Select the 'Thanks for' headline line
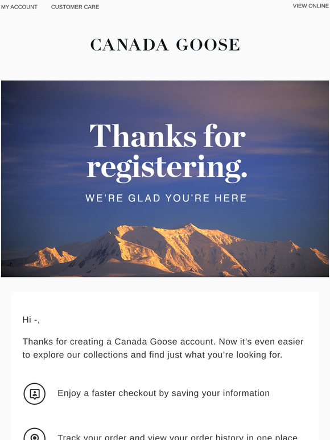The width and height of the screenshot is (330, 440). tap(168, 136)
